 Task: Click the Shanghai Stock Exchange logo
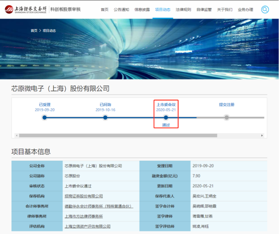26,9
